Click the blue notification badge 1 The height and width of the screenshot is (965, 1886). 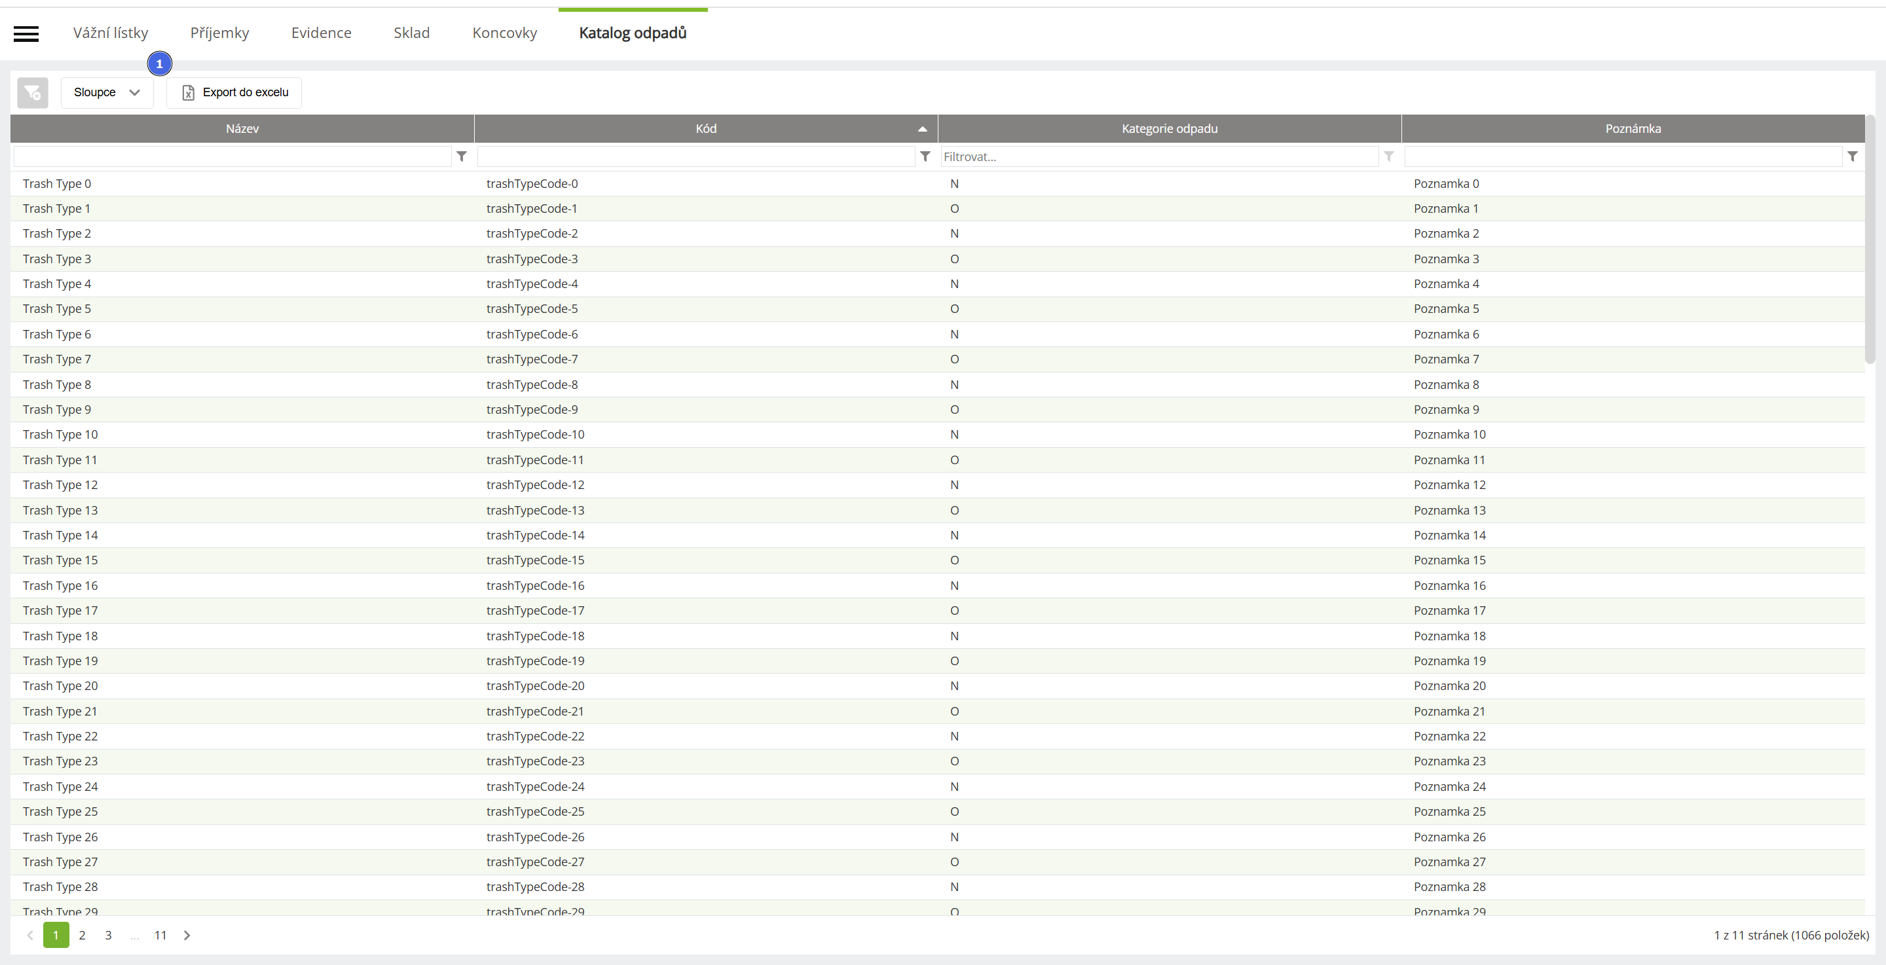pos(160,64)
